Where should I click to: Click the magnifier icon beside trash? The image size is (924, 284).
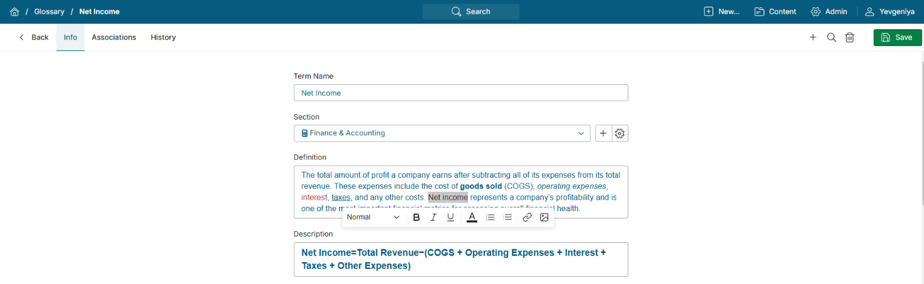832,38
